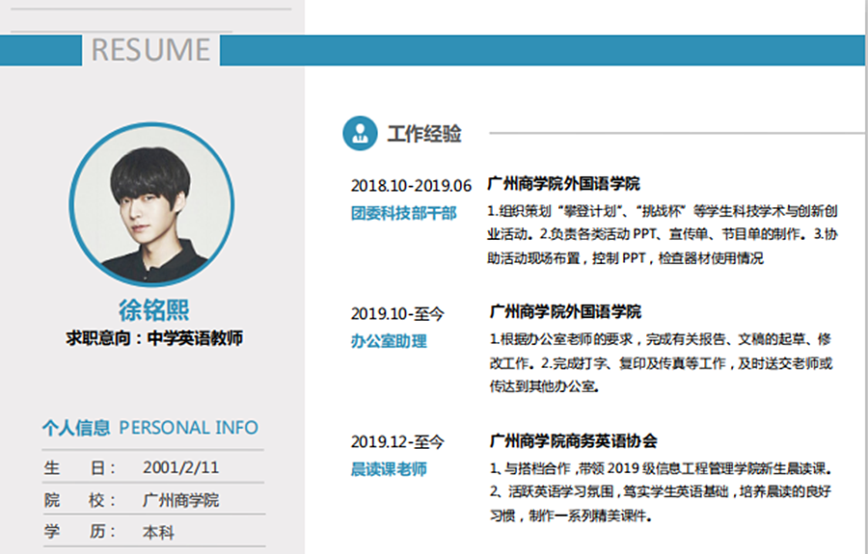Click the 办公室助理 job title

point(389,341)
